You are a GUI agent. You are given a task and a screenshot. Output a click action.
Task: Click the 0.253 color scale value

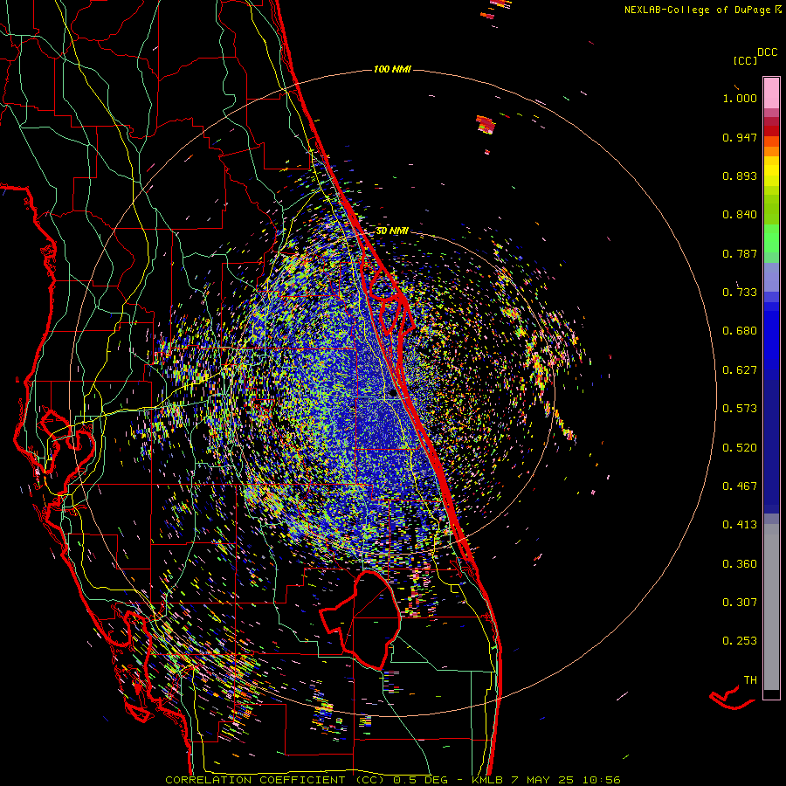point(740,641)
